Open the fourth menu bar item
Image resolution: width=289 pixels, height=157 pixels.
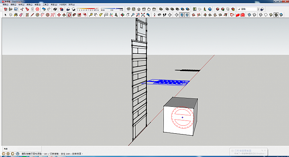click(29, 4)
